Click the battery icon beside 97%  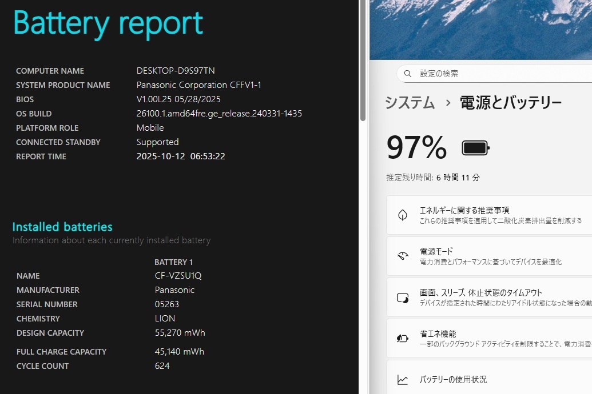(476, 148)
